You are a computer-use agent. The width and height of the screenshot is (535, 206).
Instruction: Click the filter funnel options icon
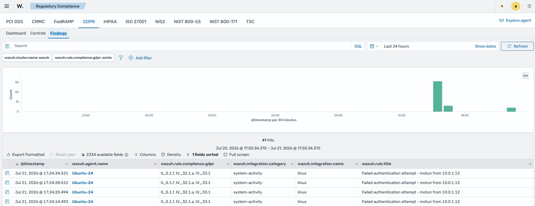coord(121,58)
